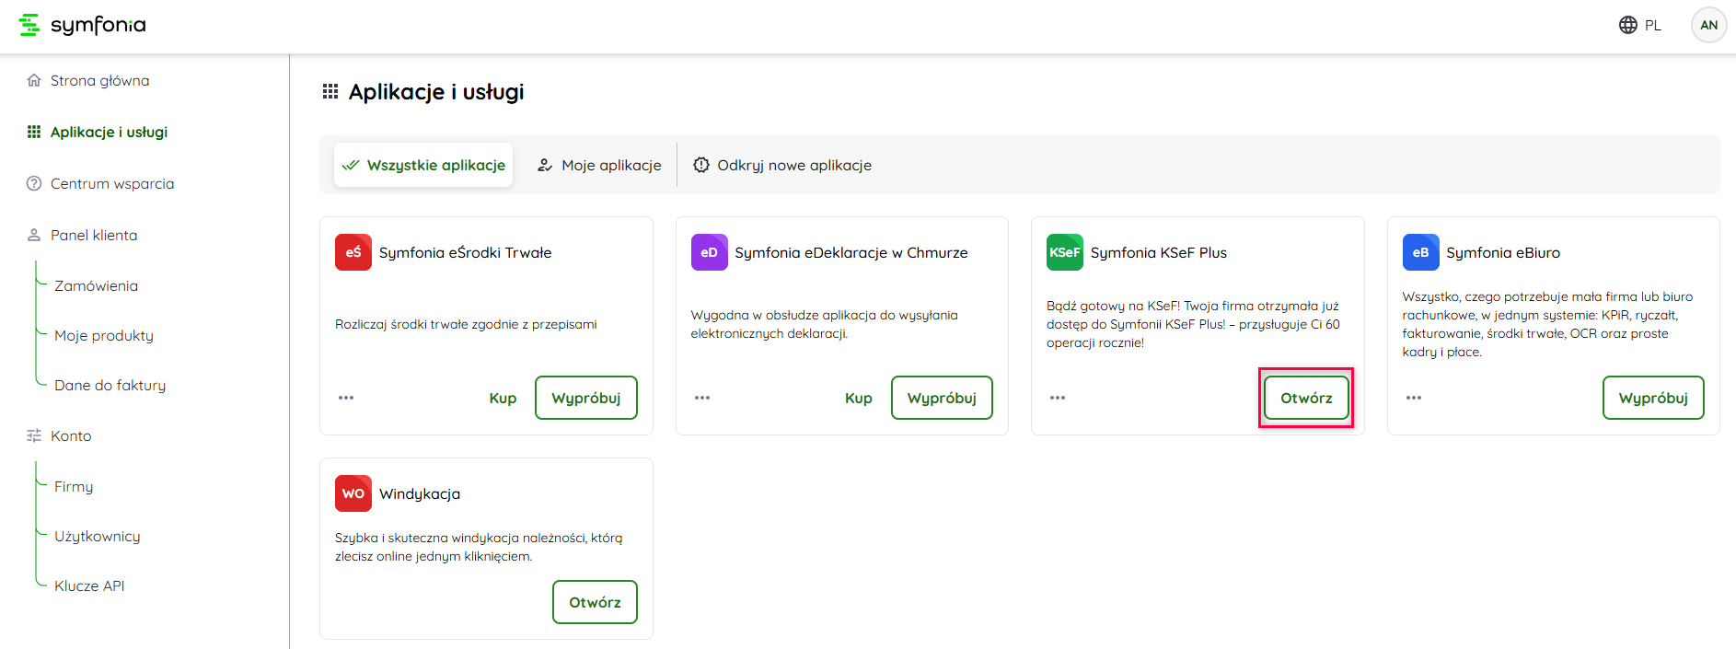Screen dimensions: 1736x649
Task: Show more options for Symfonia eBiuro
Action: tap(1414, 398)
